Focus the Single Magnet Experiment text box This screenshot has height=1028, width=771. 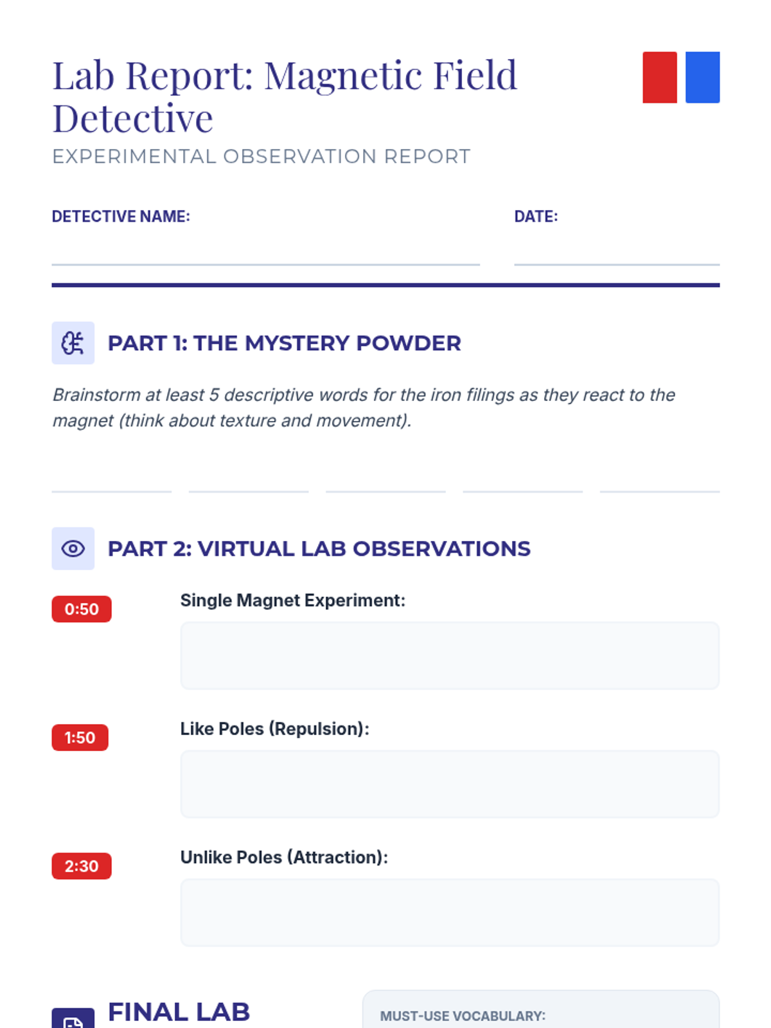tap(450, 655)
